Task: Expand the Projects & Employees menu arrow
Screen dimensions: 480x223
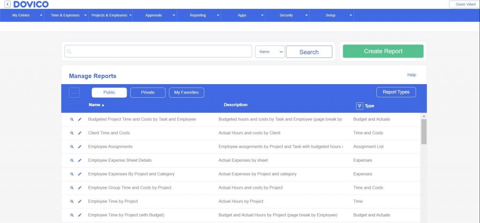Action: pos(130,15)
